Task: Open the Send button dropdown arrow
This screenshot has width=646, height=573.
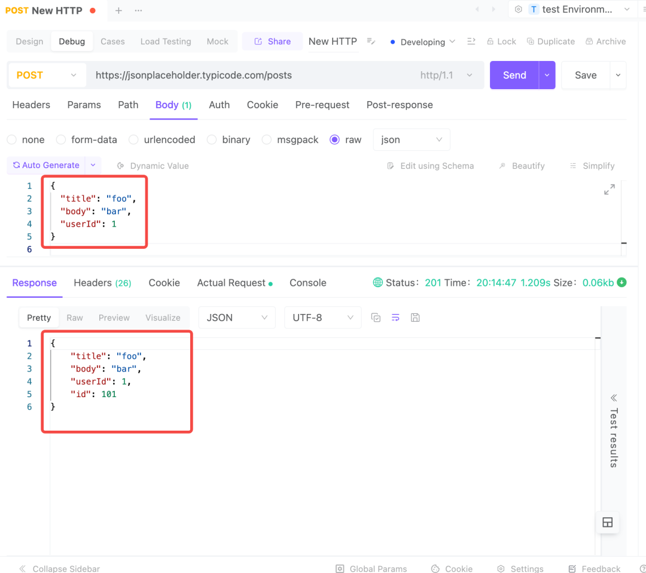Action: (547, 75)
